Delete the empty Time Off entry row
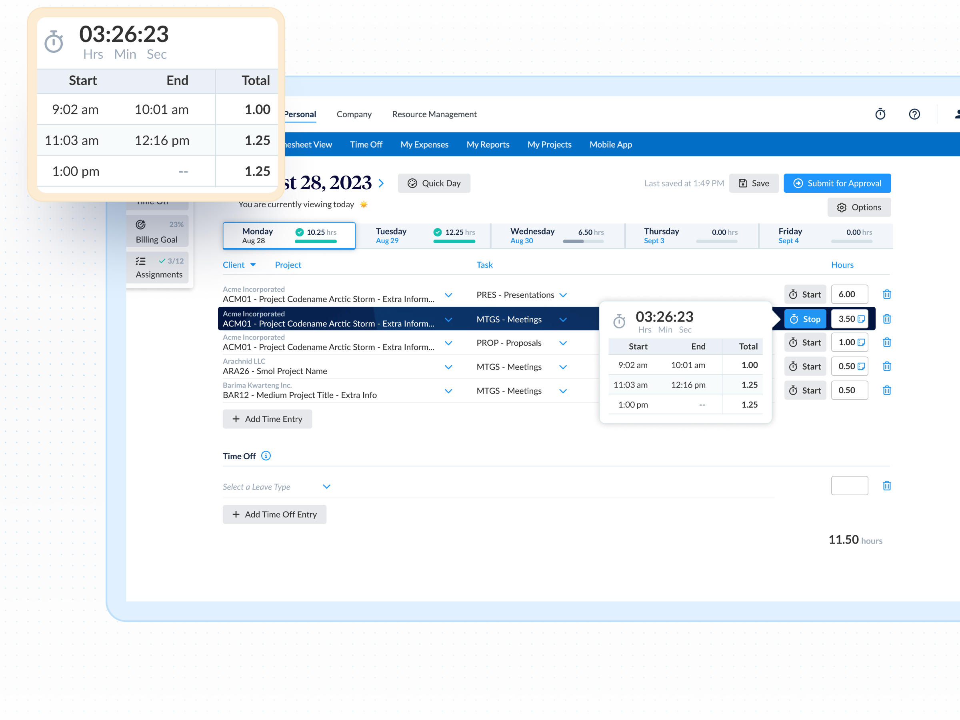Viewport: 960px width, 720px height. click(x=886, y=486)
